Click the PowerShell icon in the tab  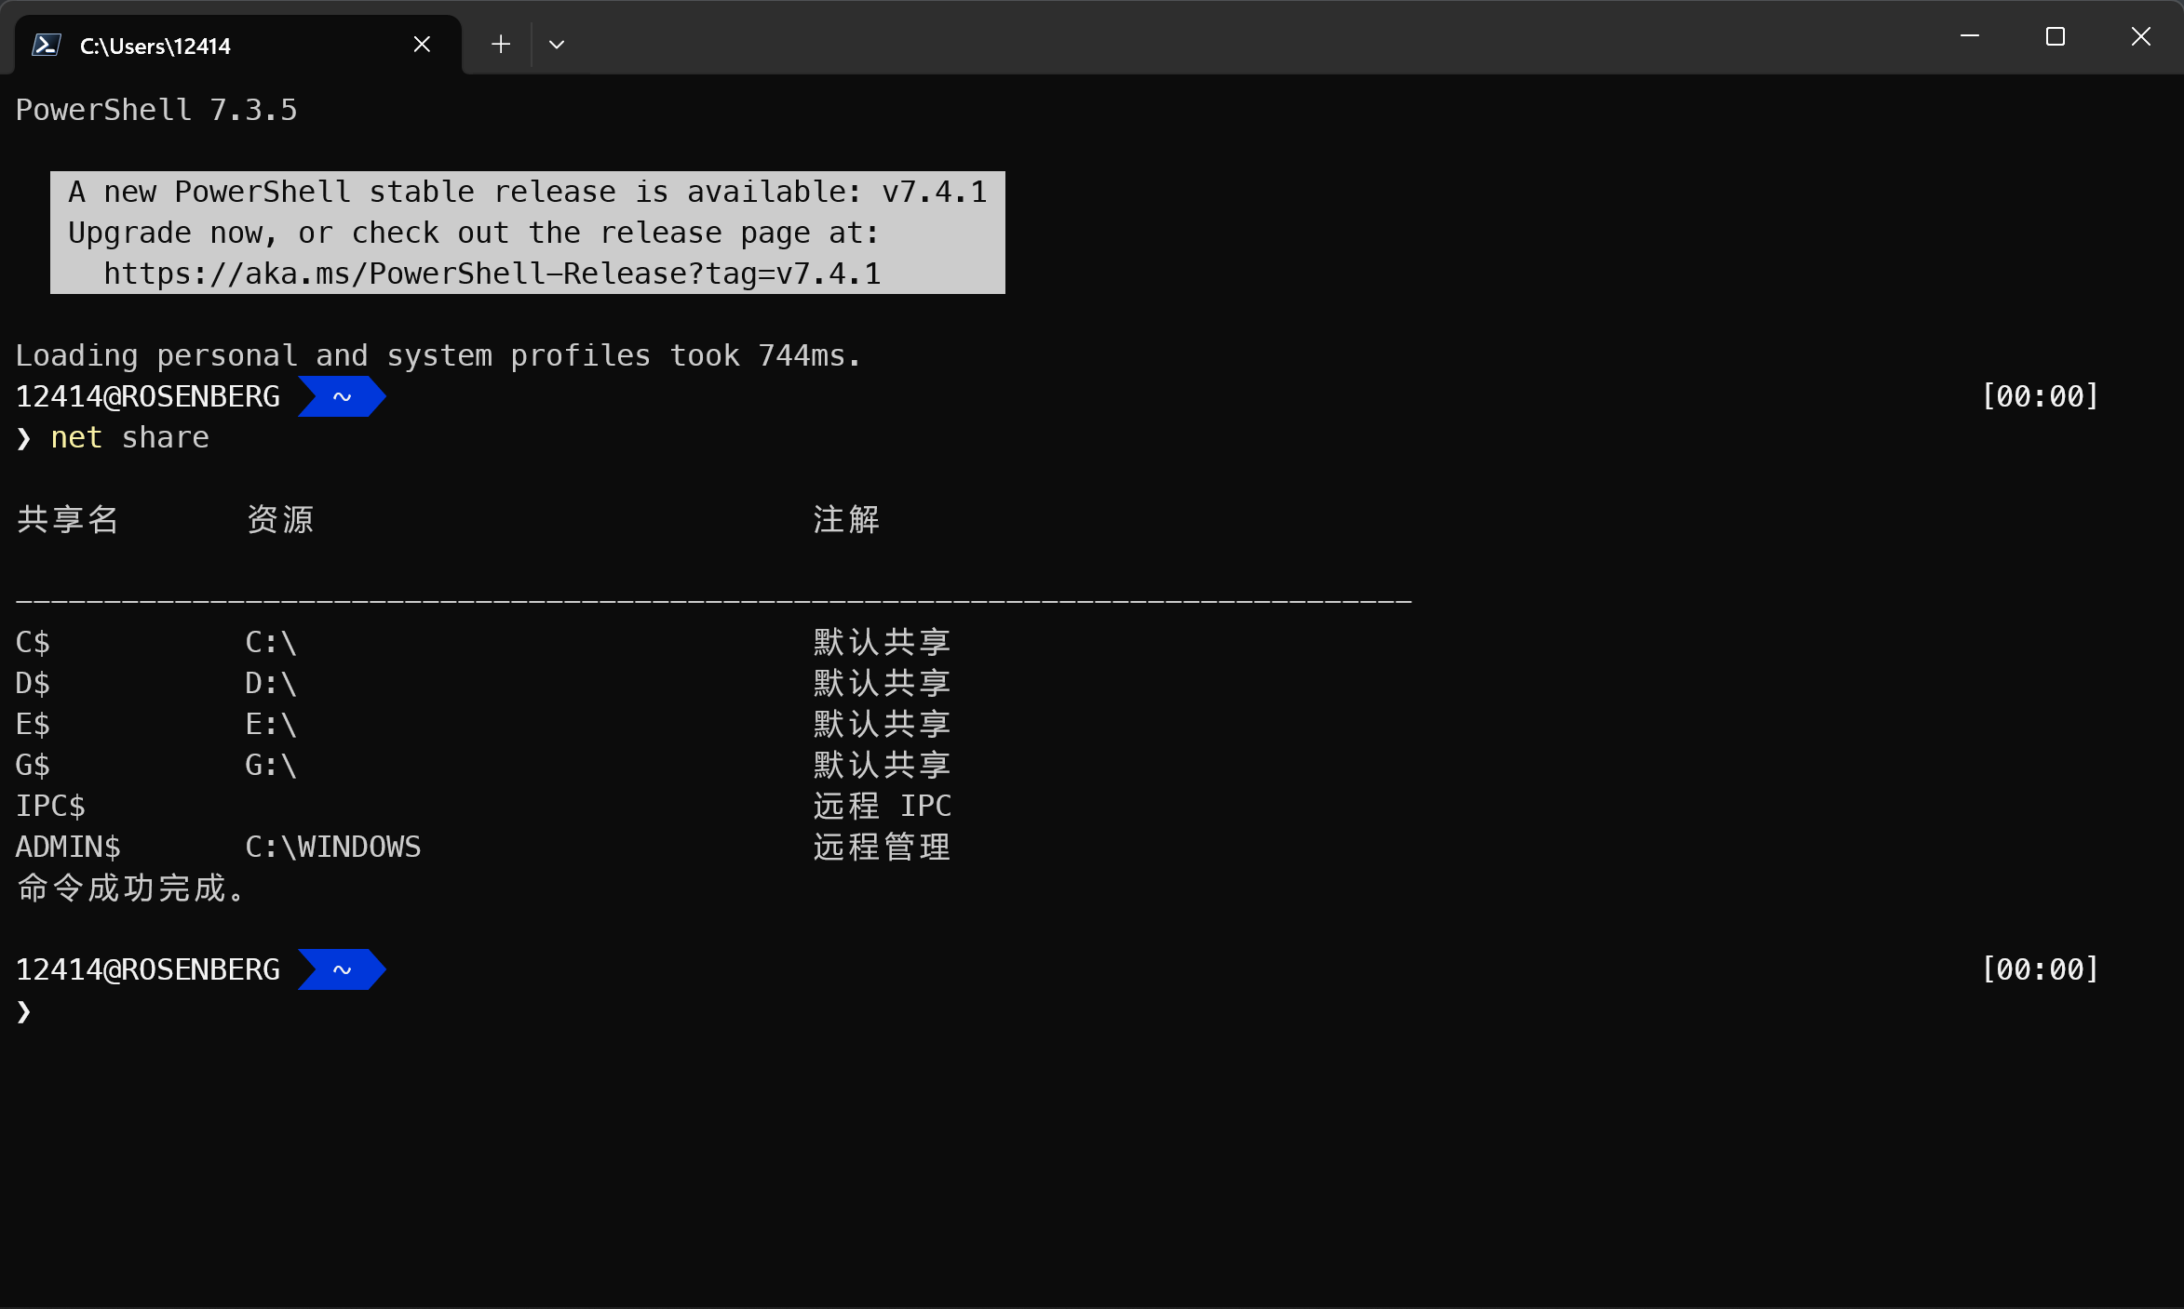coord(47,45)
